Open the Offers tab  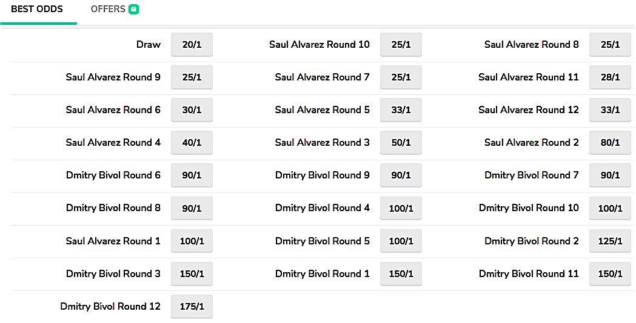tap(108, 10)
